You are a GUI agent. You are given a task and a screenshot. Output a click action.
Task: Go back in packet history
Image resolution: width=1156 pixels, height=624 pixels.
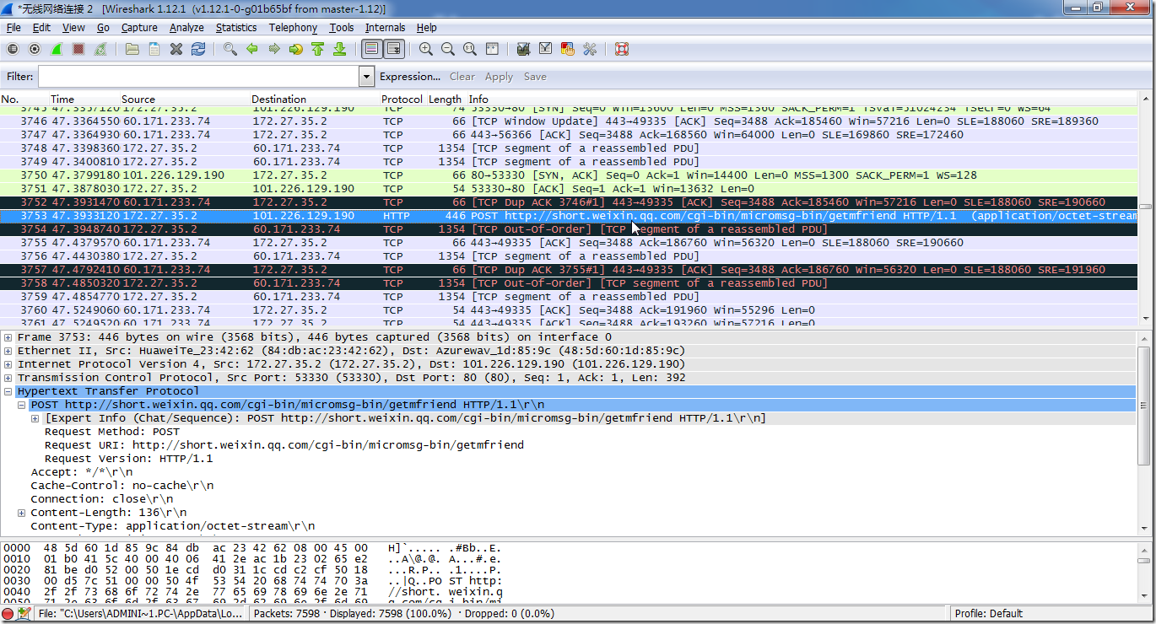[252, 49]
